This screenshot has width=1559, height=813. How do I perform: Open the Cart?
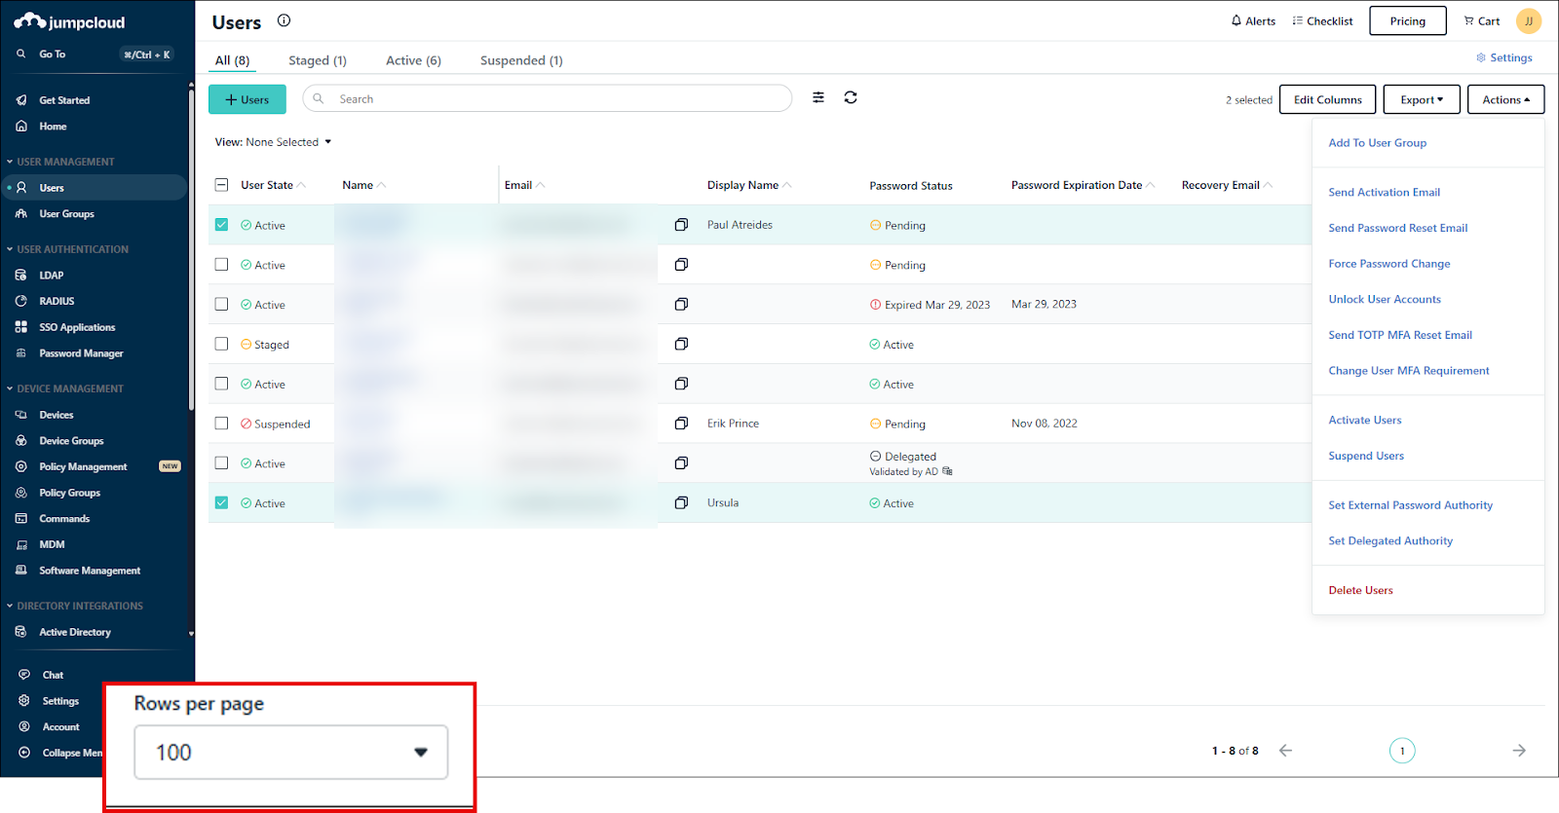[x=1481, y=20]
